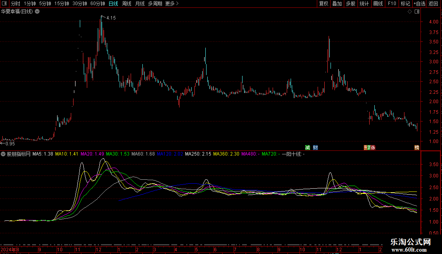This screenshot has height=254, width=442.
Task: Click the 复权 adjustment button
Action: coord(323,4)
